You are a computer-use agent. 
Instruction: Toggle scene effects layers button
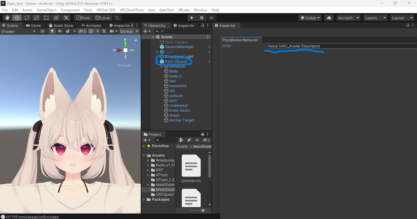(x=68, y=31)
